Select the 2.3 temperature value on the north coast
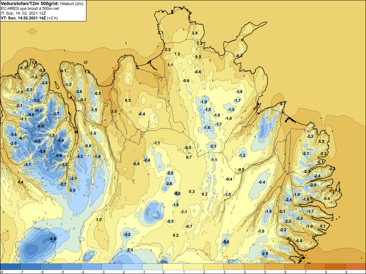366x274 pixels. (168, 49)
